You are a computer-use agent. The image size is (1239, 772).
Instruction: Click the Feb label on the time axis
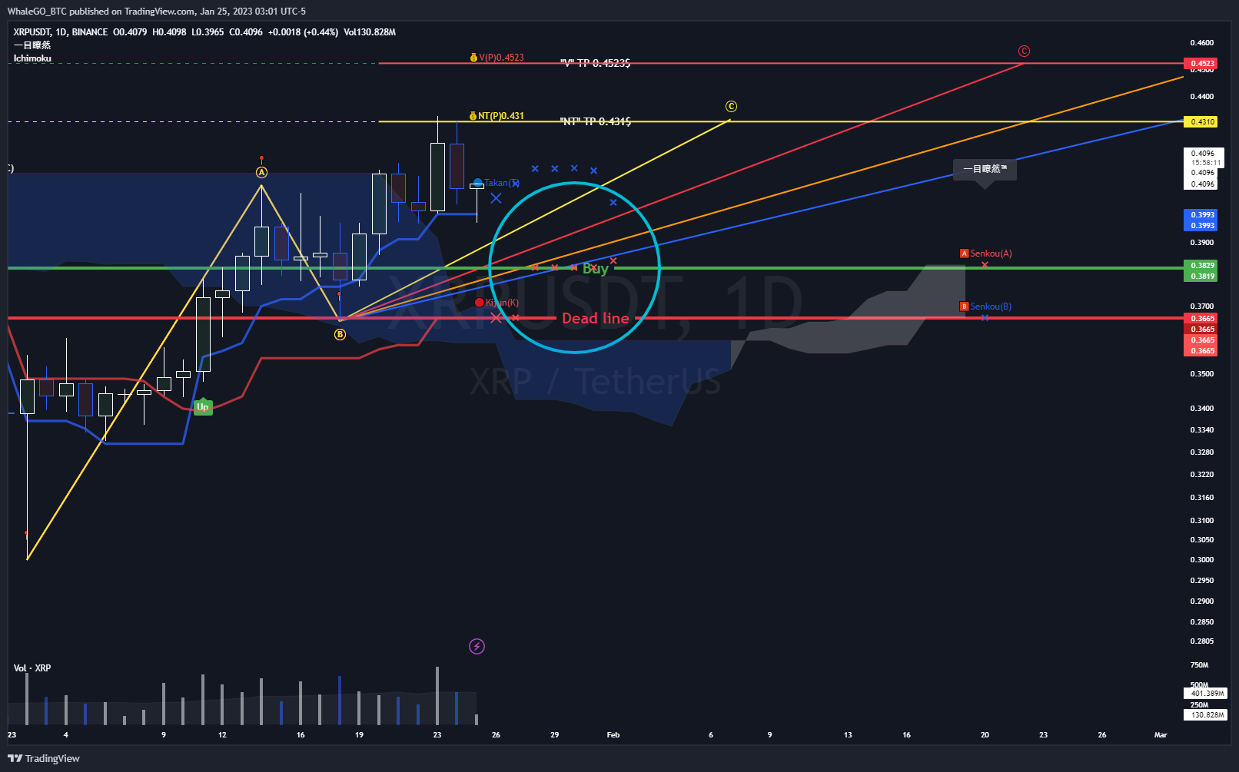(613, 735)
